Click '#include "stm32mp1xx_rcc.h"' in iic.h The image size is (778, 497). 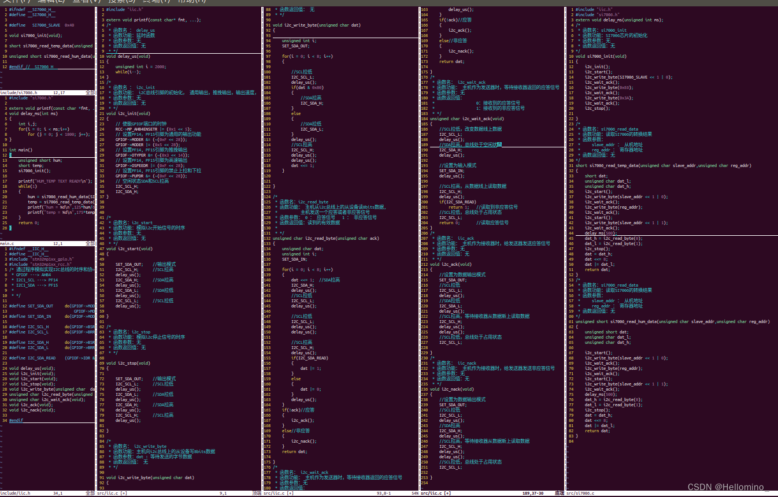(40, 264)
